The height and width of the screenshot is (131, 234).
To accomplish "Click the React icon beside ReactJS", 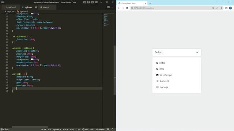I will click(x=158, y=81).
